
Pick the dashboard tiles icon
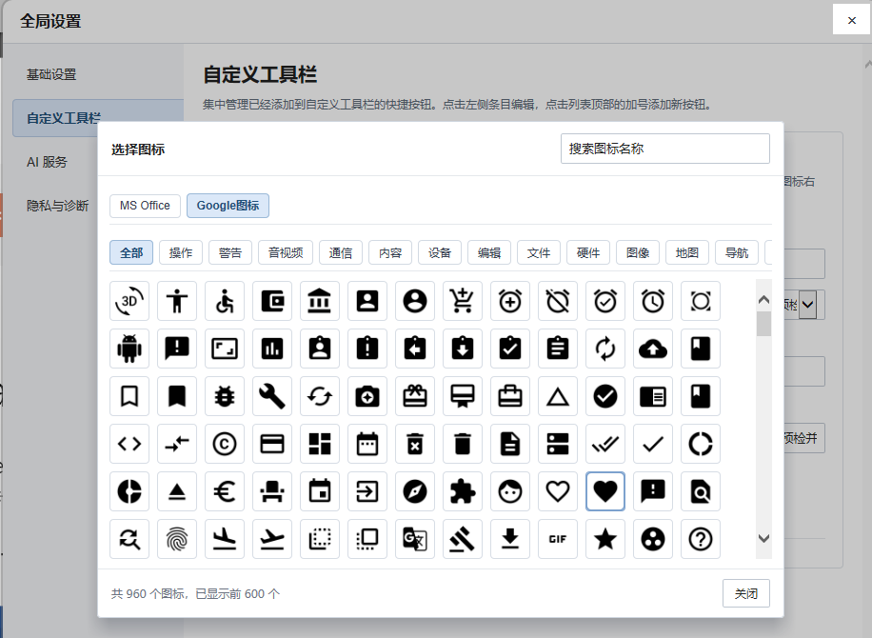(x=320, y=444)
